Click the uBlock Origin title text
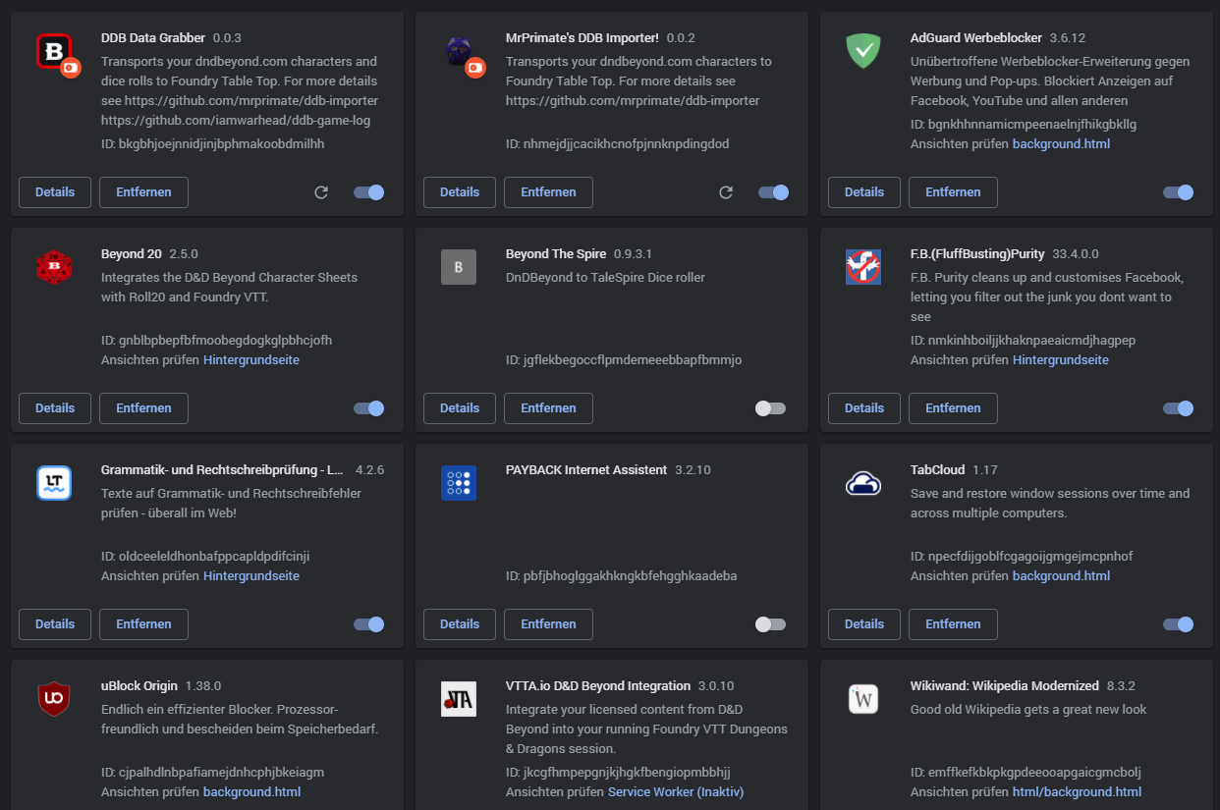Viewport: 1220px width, 810px height. click(x=140, y=686)
